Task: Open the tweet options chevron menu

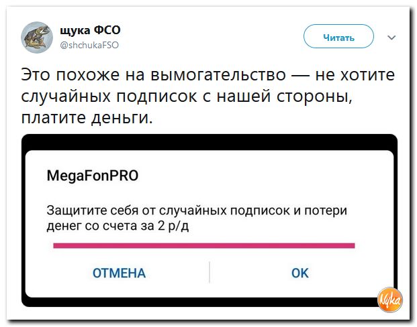Action: coord(392,38)
